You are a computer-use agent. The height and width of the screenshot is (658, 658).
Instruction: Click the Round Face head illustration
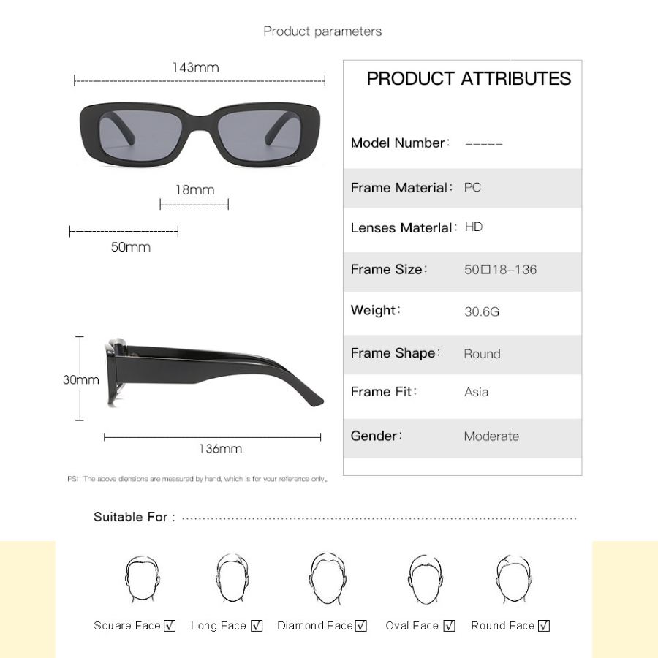[514, 579]
